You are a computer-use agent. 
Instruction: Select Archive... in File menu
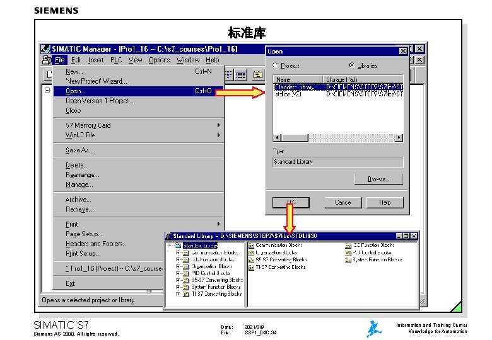click(138, 200)
